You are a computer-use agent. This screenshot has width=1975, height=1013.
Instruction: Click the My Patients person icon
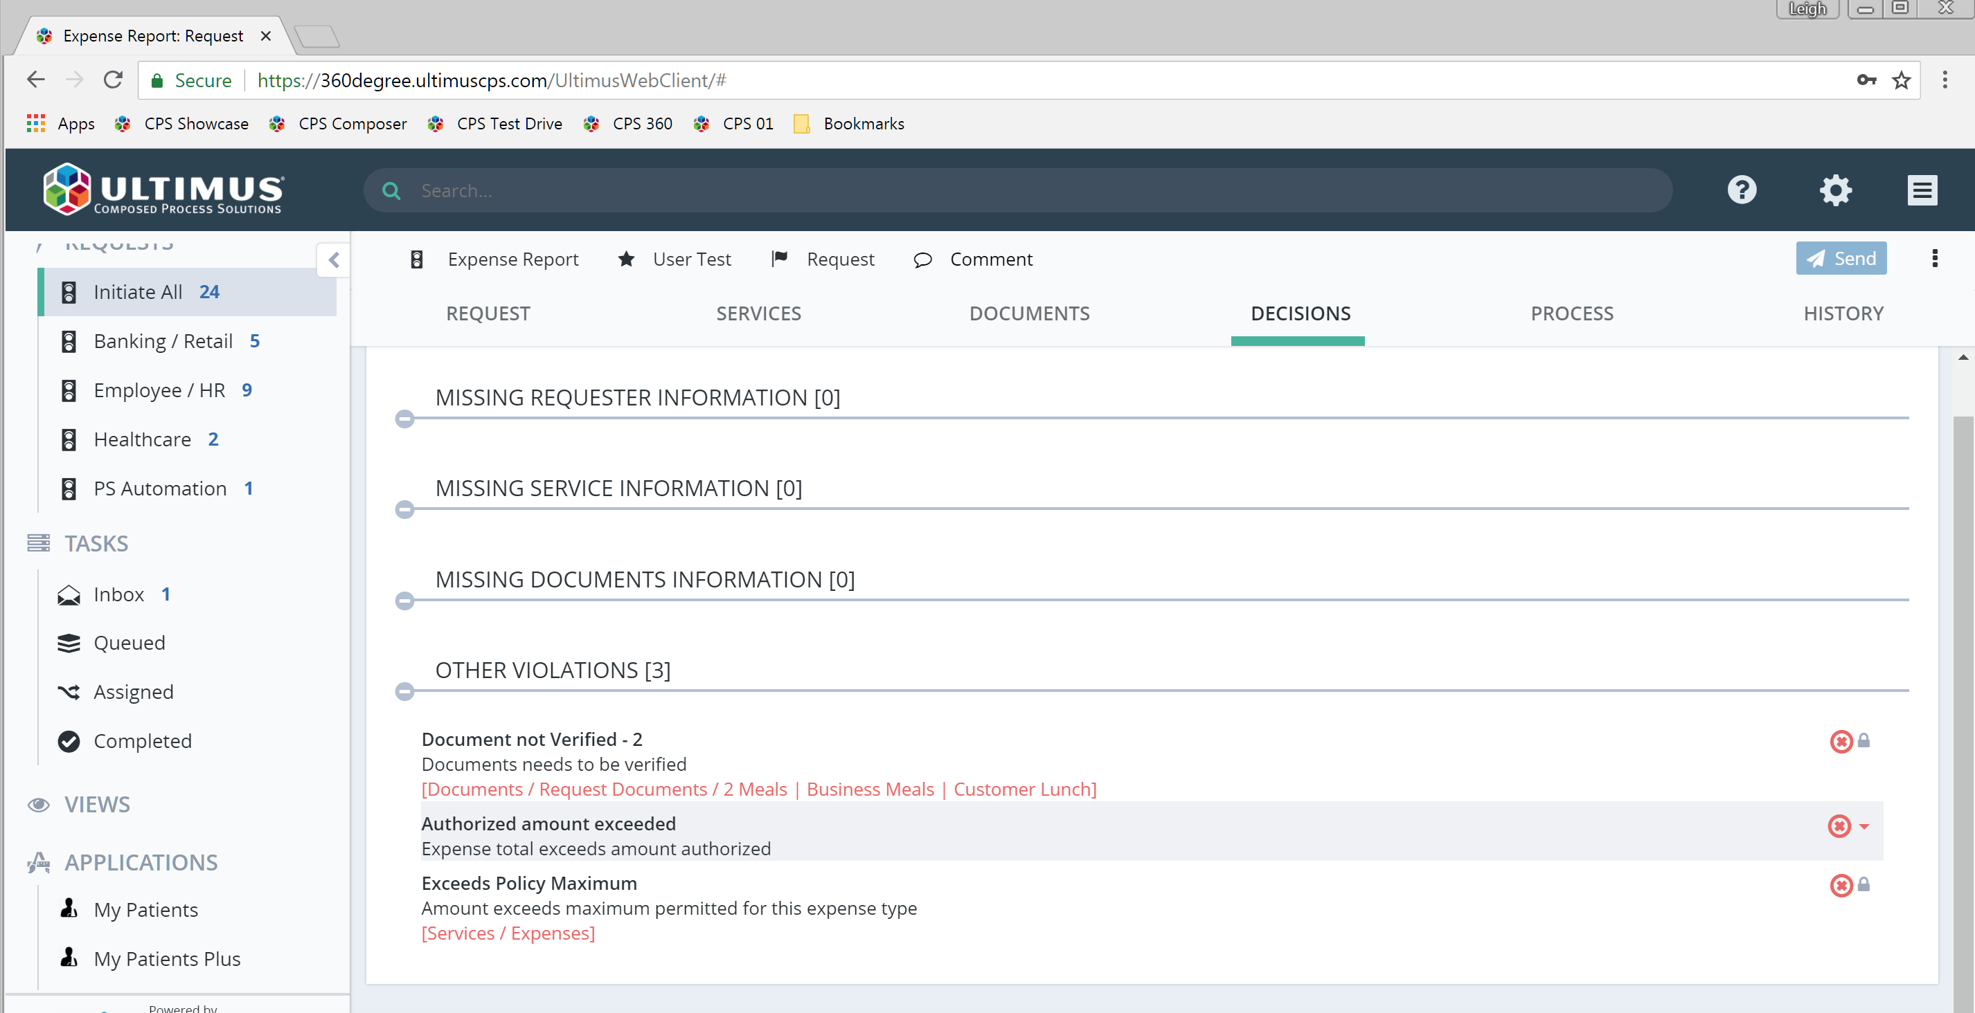click(69, 908)
